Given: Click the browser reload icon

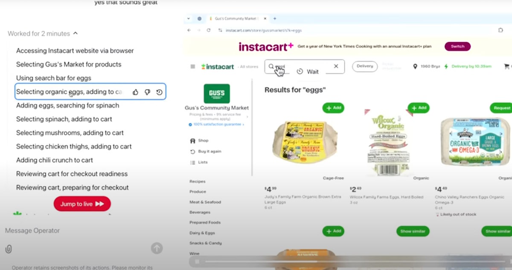Looking at the screenshot, I should pos(209,30).
